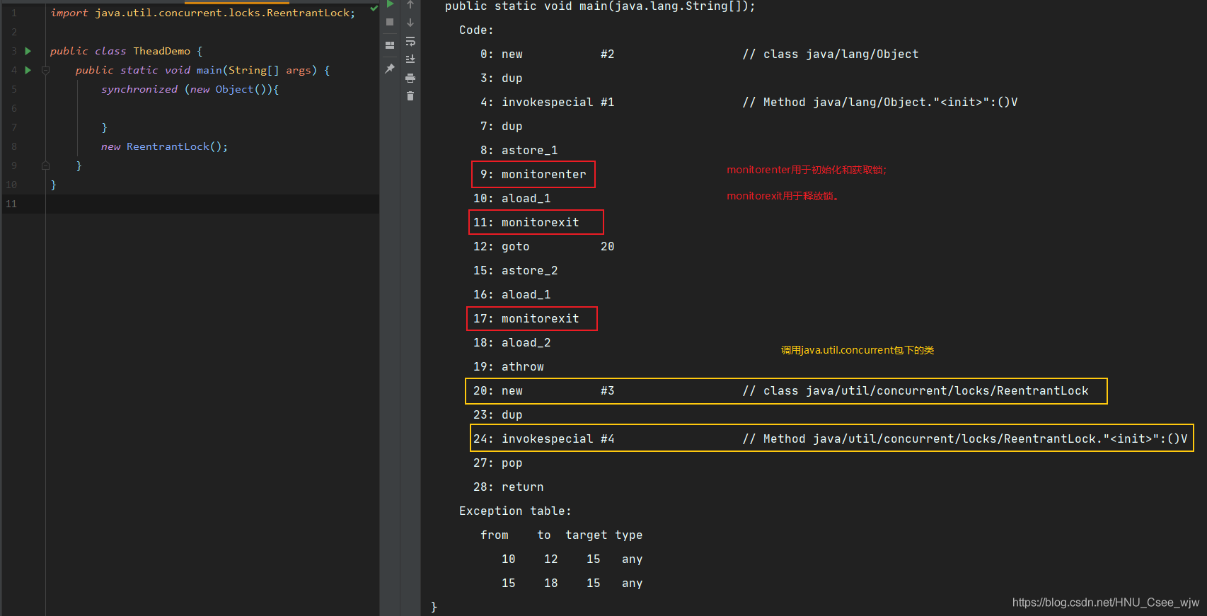
Task: Click the Restore Layout icon
Action: pos(390,45)
